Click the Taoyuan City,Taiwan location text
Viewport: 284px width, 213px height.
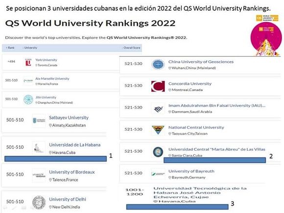pyautogui.click(x=189, y=134)
